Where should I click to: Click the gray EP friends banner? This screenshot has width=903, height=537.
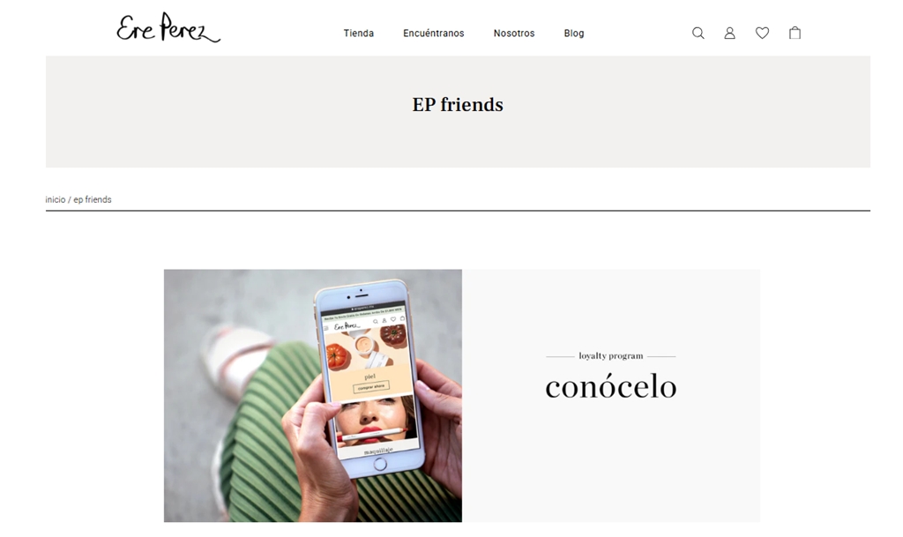458,112
